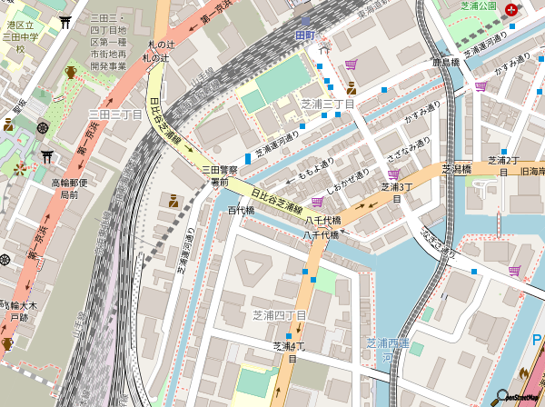This screenshot has height=407, width=545.
Task: Click the 芝浦四丁目 district label
Action: pos(279,314)
